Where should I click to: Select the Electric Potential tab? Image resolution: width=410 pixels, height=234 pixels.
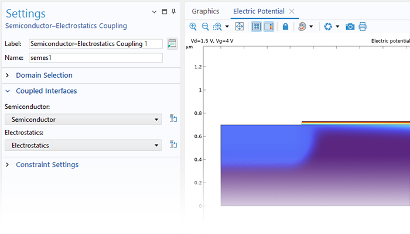tap(259, 11)
